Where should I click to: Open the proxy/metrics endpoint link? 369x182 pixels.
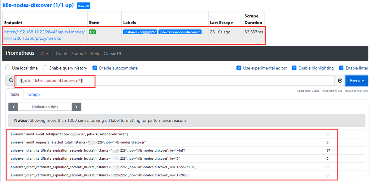click(45, 35)
